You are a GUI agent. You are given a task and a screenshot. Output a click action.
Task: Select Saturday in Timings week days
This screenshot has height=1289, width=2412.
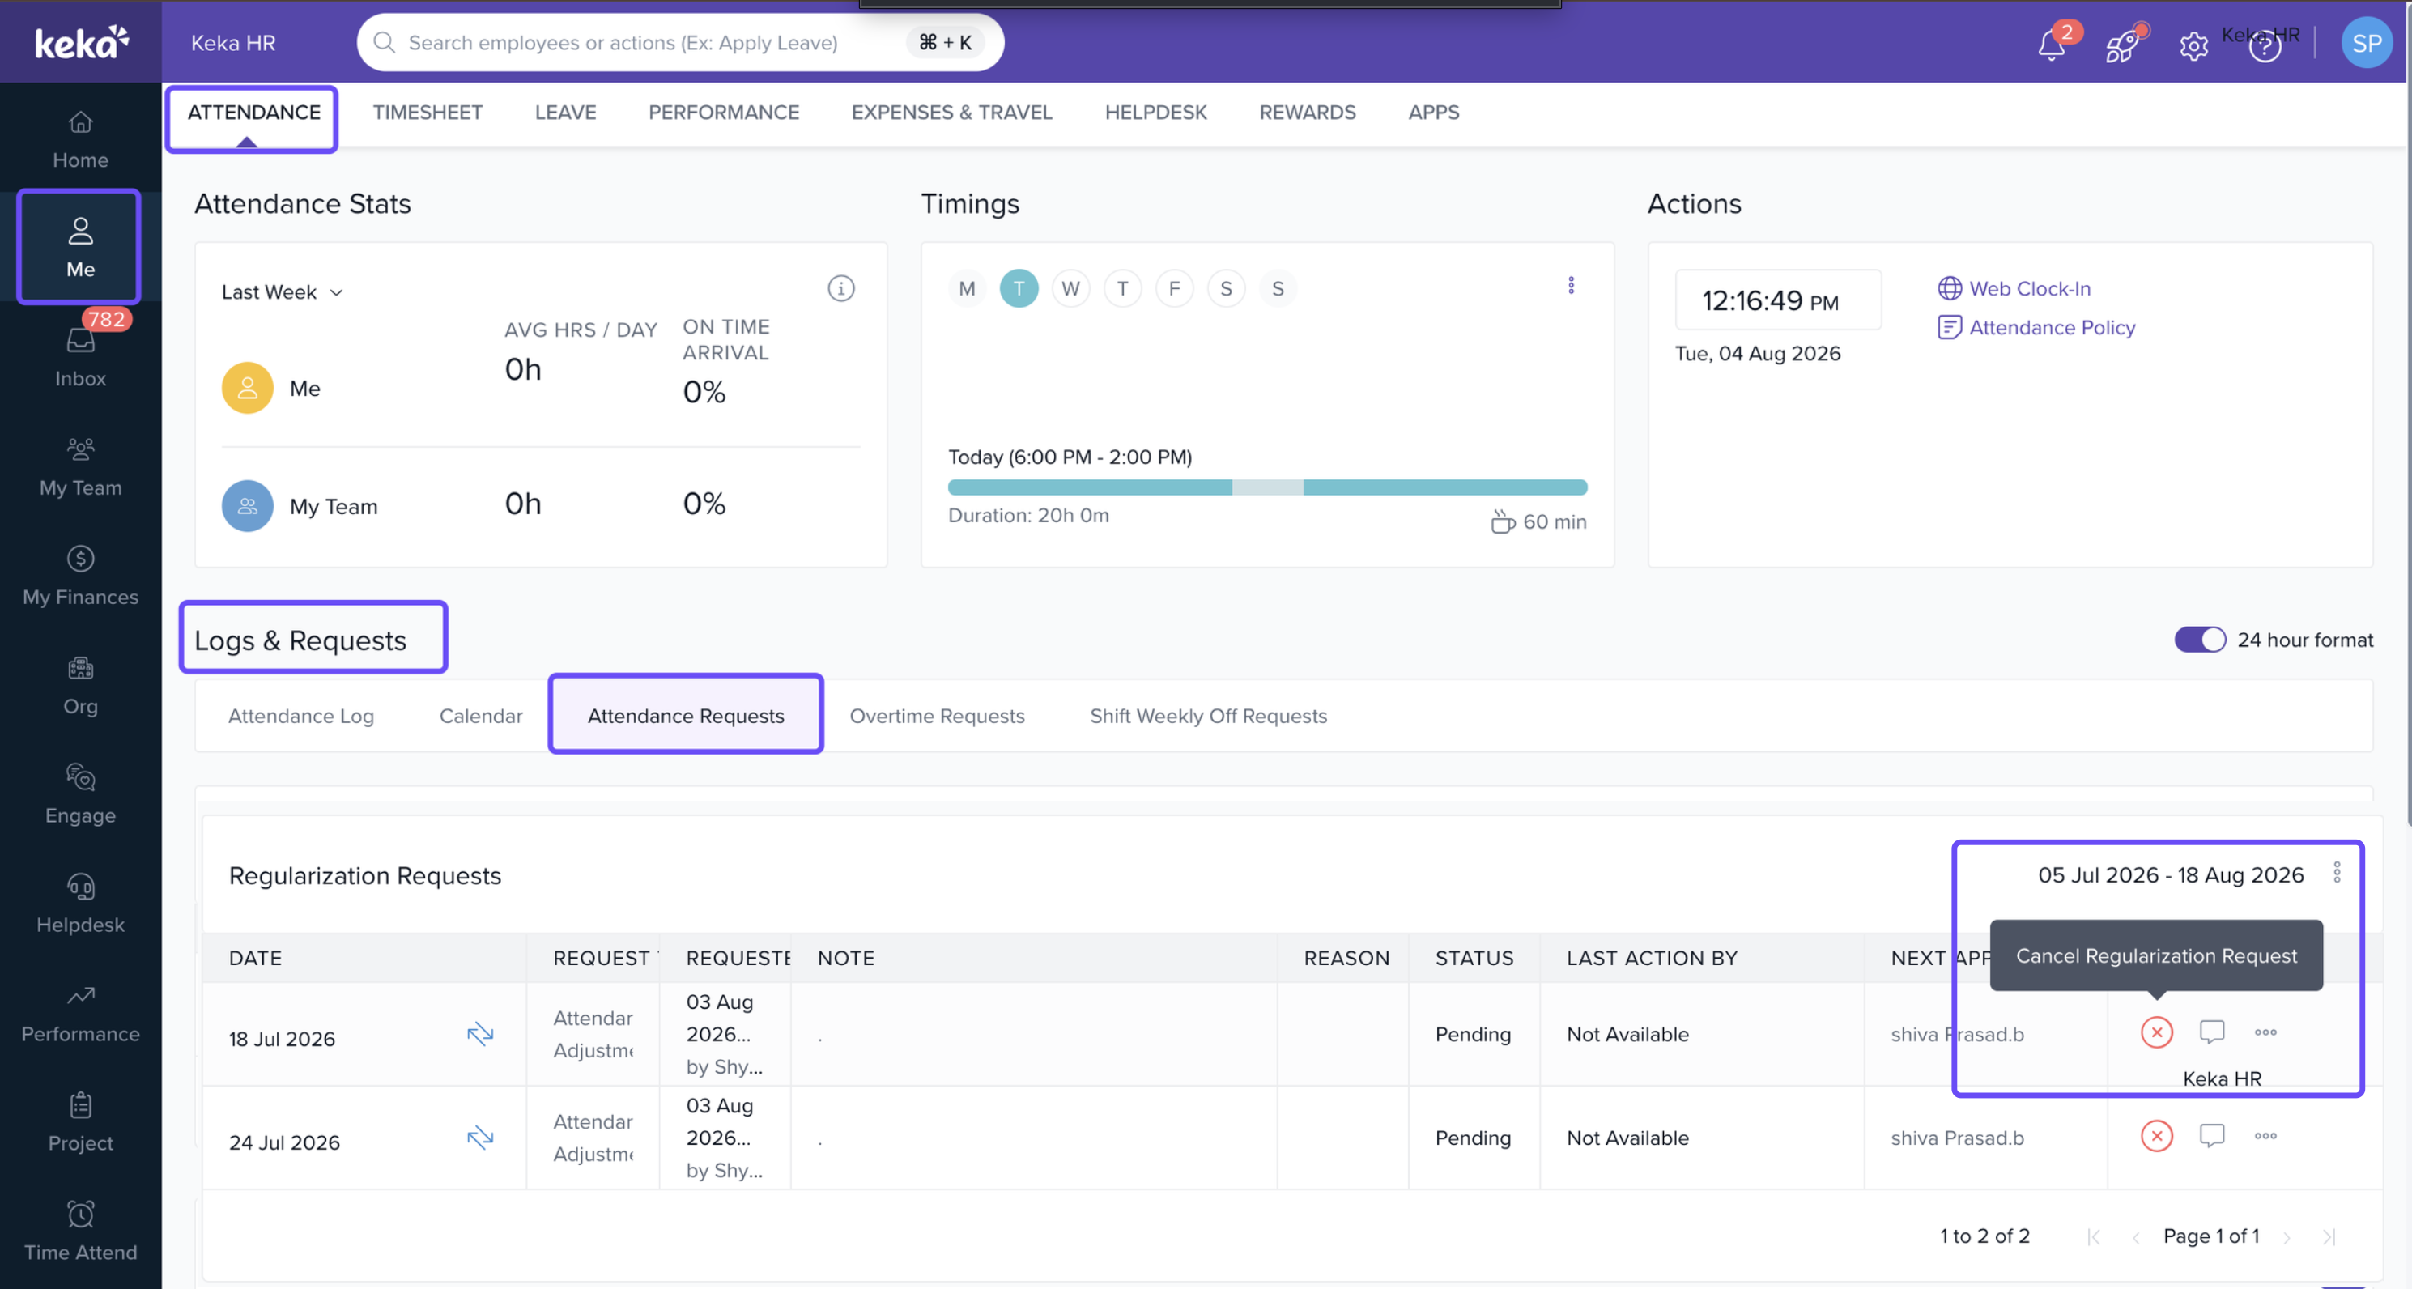[x=1226, y=288]
